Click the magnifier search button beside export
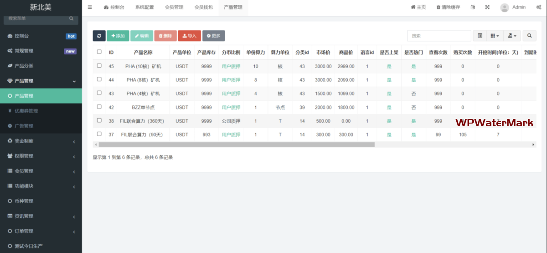 [x=529, y=36]
